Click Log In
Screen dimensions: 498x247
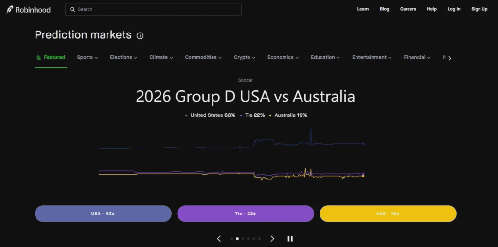[454, 9]
